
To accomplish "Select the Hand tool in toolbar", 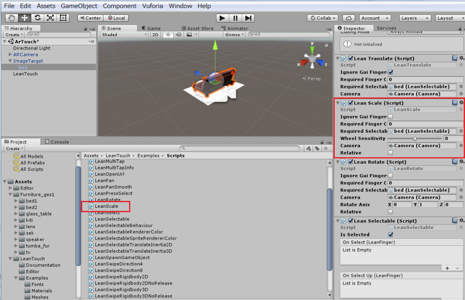I will pos(11,18).
